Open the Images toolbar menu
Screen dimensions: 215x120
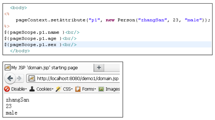pyautogui.click(x=112, y=89)
